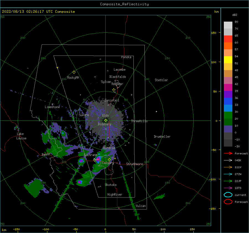249x233 pixels.
Task: Click the Strathmore label
Action: [134, 164]
